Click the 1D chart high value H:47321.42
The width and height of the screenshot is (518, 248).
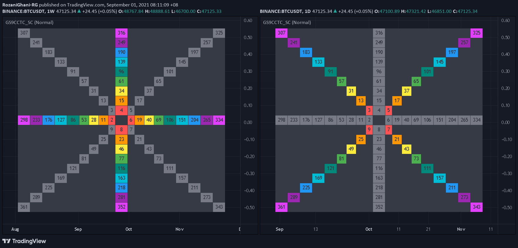point(413,11)
